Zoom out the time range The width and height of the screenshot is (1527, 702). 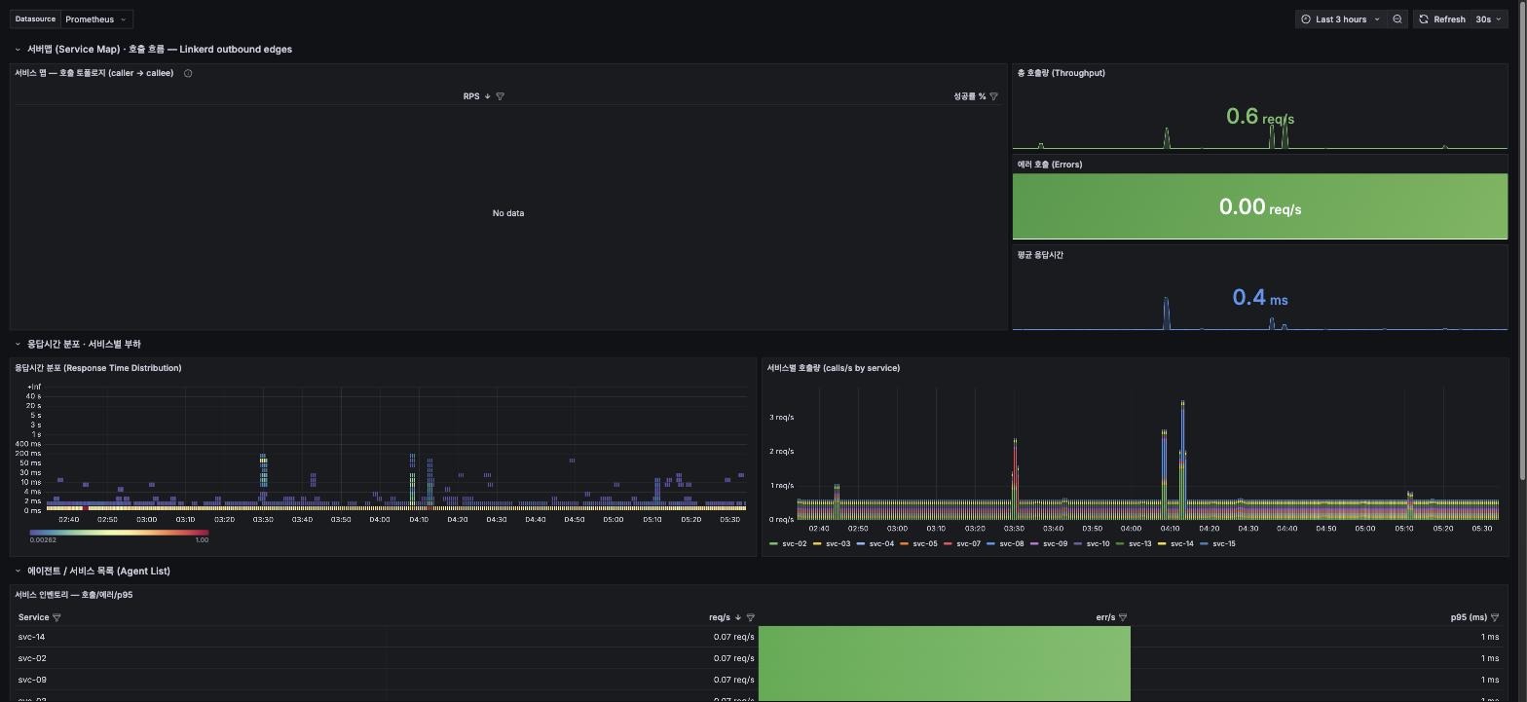1397,19
